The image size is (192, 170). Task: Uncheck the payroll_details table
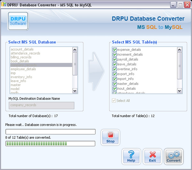[115, 59]
